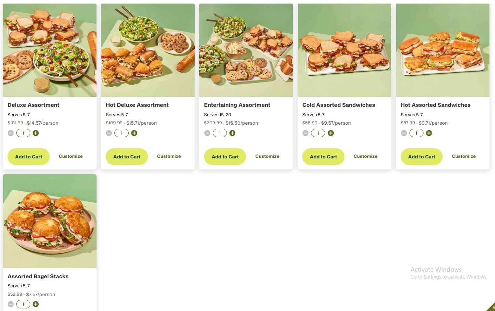Edit quantity field for Hot Deluxe Assortment
Screen dimensions: 495x311
point(121,133)
